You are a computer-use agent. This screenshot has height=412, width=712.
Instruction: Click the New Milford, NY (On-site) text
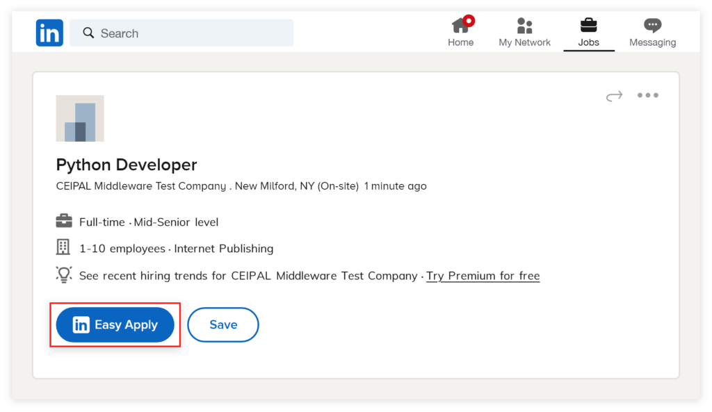(x=296, y=186)
